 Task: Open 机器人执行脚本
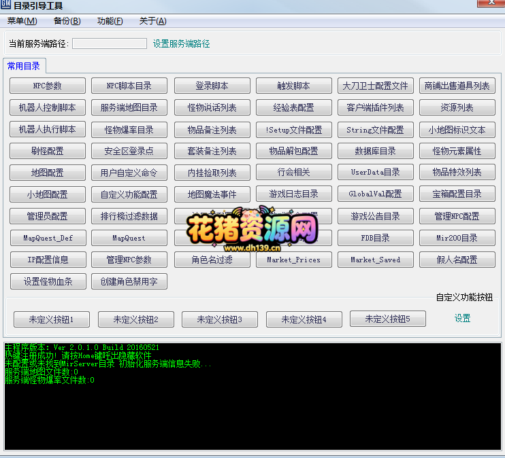coord(48,129)
